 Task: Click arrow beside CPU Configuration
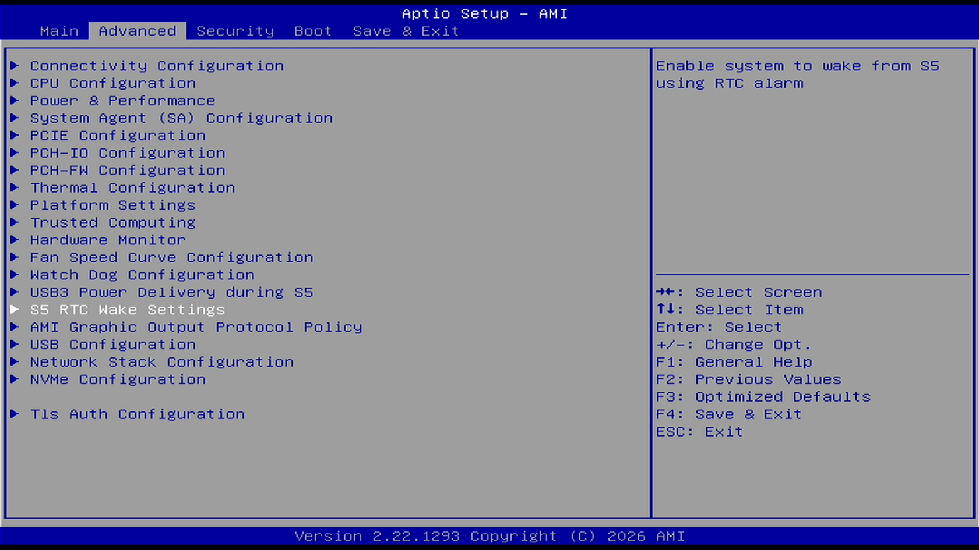[15, 83]
